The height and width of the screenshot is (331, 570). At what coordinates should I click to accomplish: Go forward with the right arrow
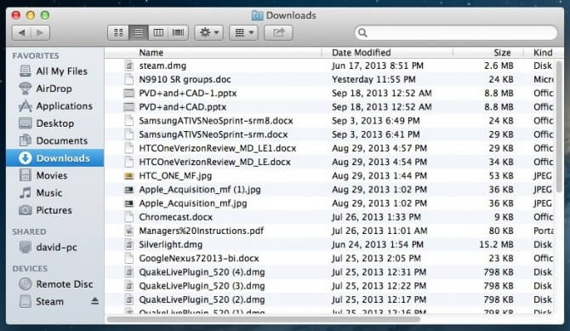(x=40, y=32)
